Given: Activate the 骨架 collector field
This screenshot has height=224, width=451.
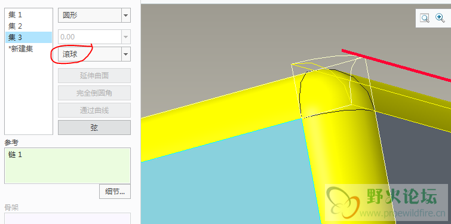Looking at the screenshot, I should pos(68,219).
